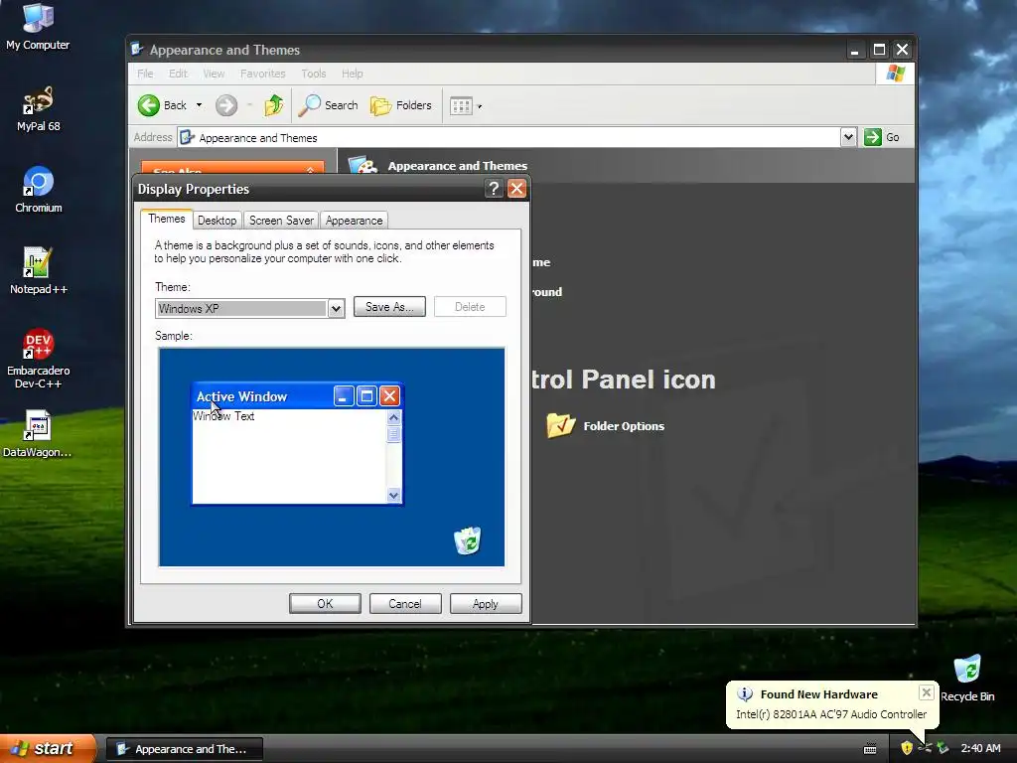Open the File menu
Screen dimensions: 1017x763
[145, 74]
